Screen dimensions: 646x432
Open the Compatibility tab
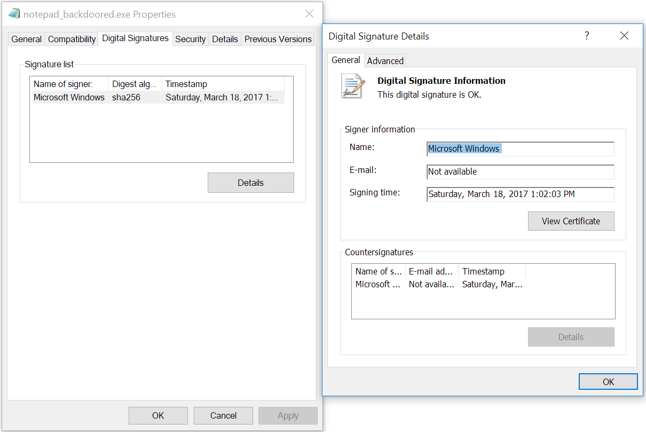tap(72, 39)
